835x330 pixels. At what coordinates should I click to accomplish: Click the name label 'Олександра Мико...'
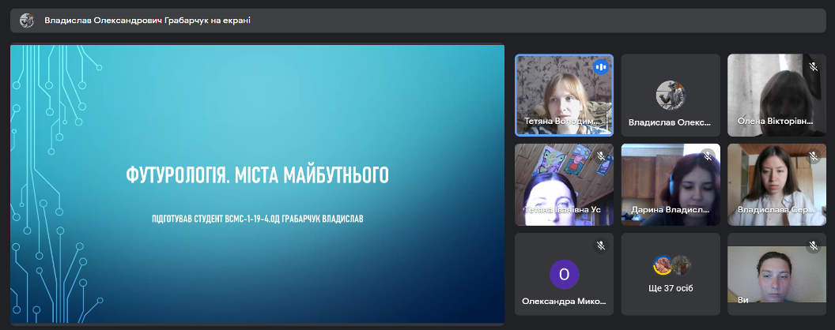(564, 302)
